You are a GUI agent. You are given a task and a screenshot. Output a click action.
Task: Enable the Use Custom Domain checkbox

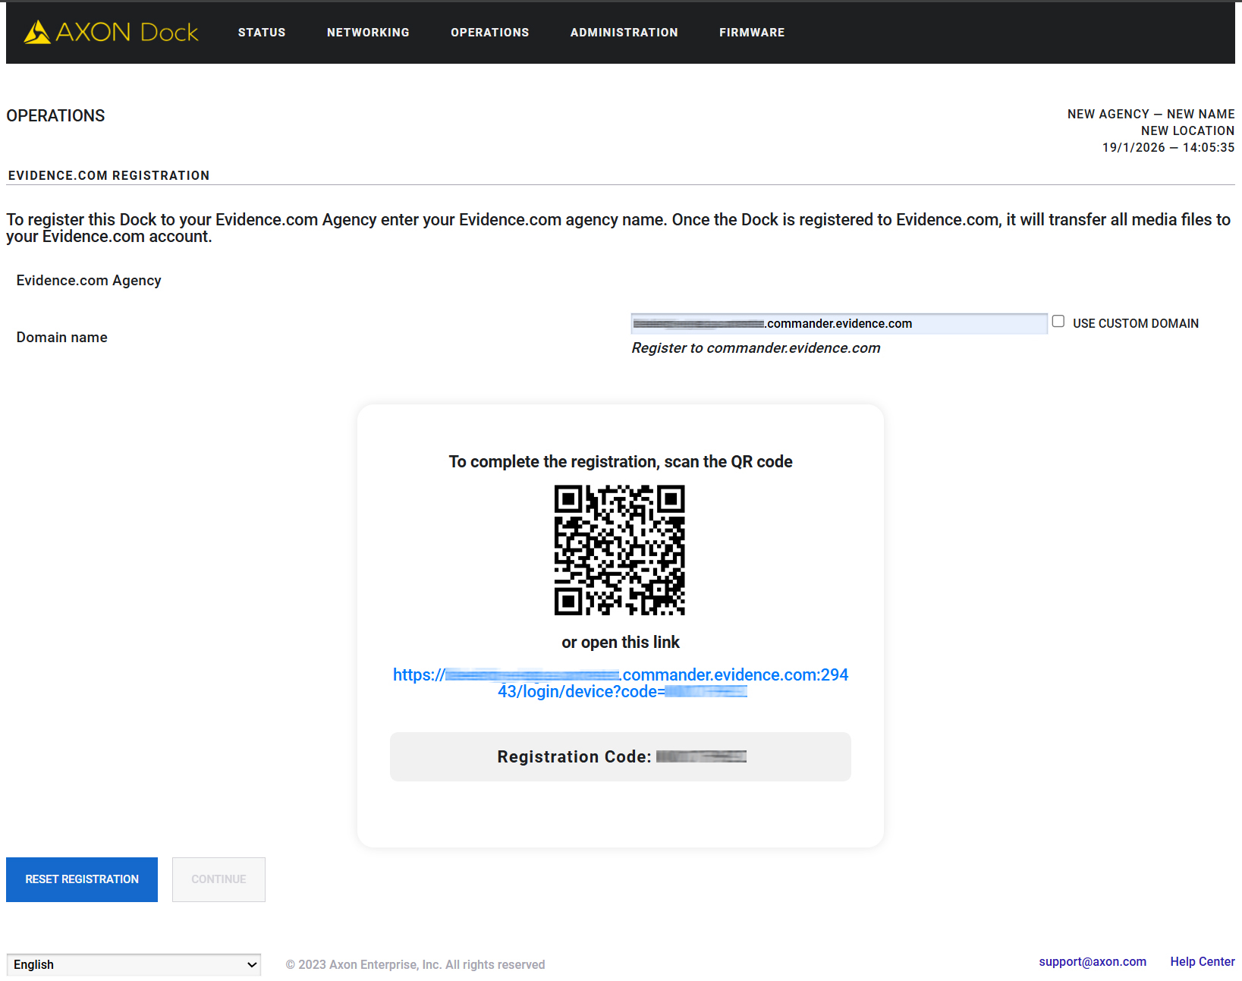click(1058, 322)
